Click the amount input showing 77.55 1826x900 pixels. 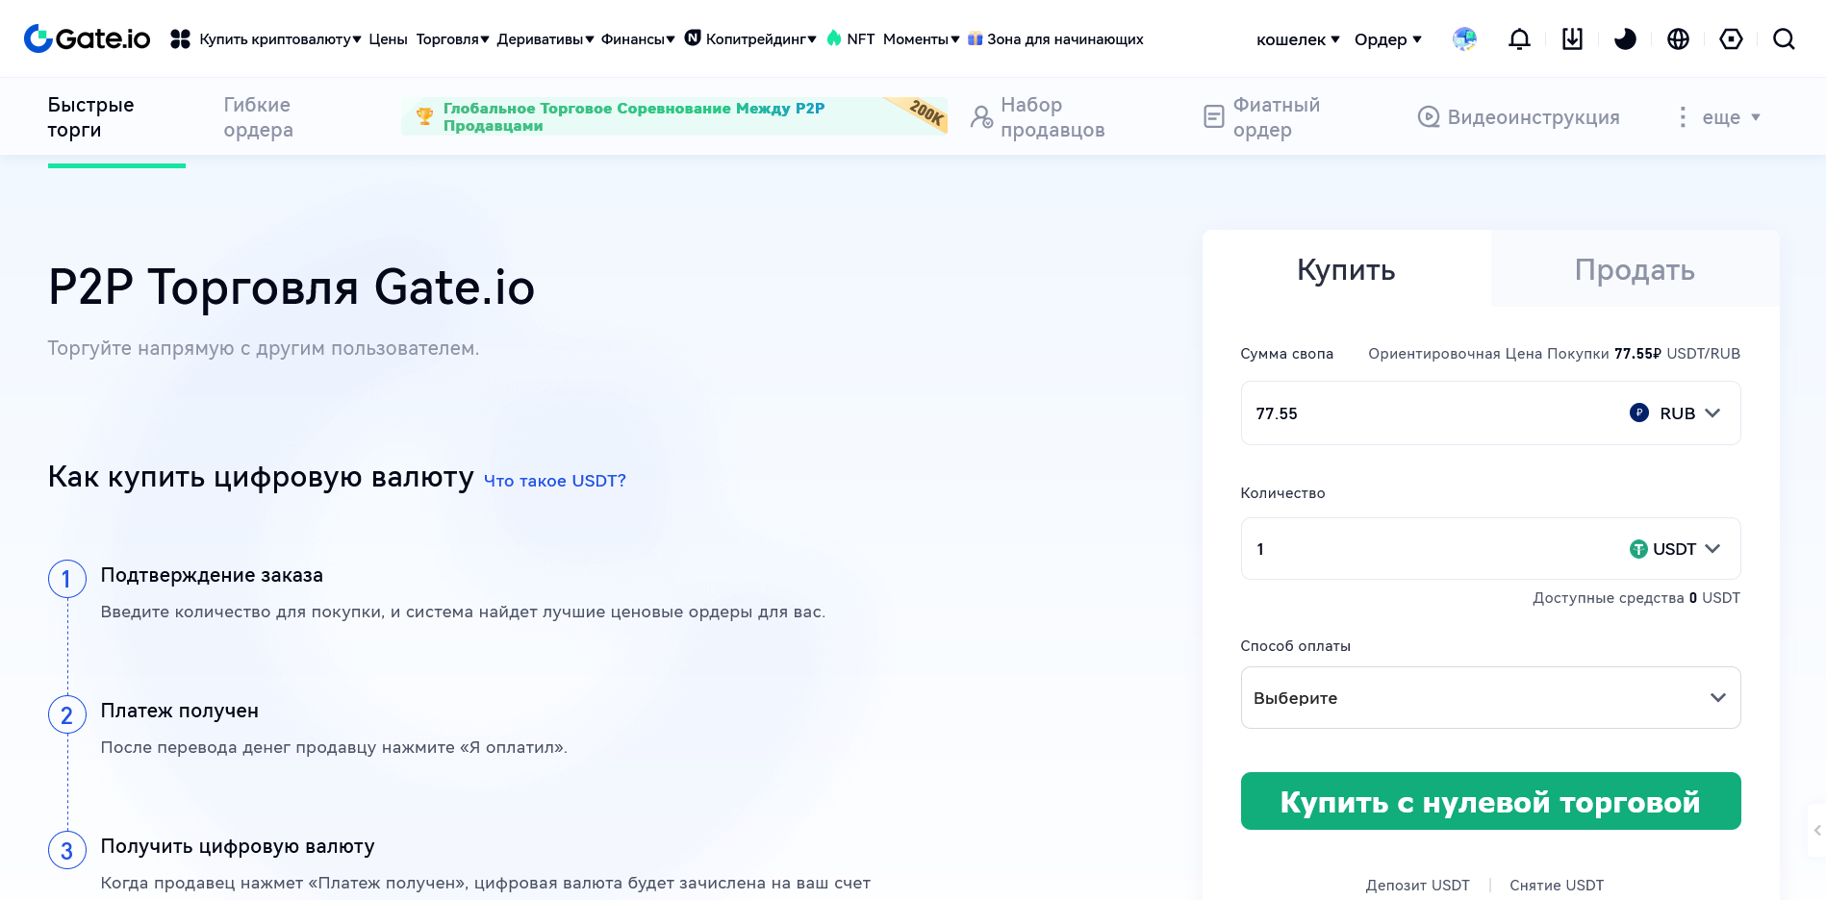pyautogui.click(x=1424, y=413)
